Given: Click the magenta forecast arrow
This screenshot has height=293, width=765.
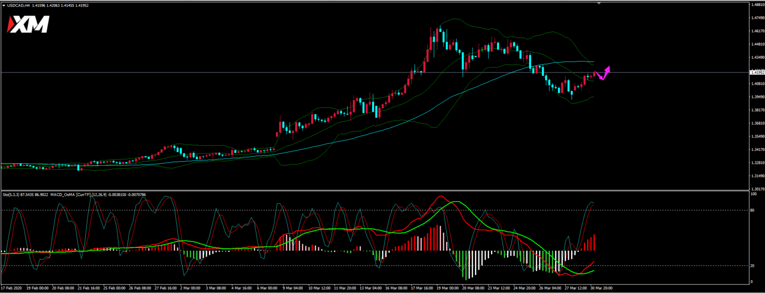Looking at the screenshot, I should (604, 73).
